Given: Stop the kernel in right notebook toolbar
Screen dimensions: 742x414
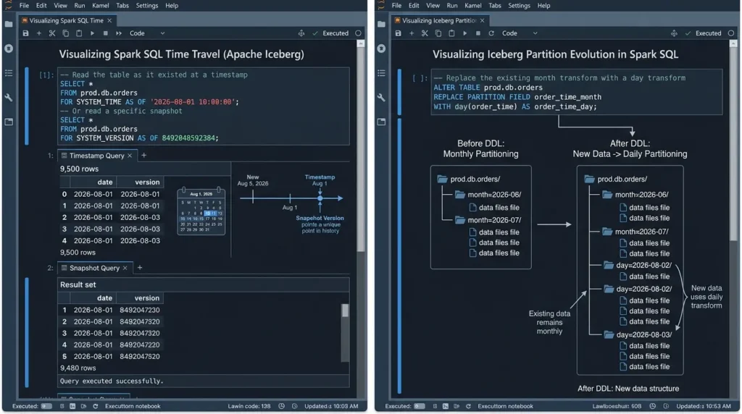Looking at the screenshot, I should tap(478, 33).
